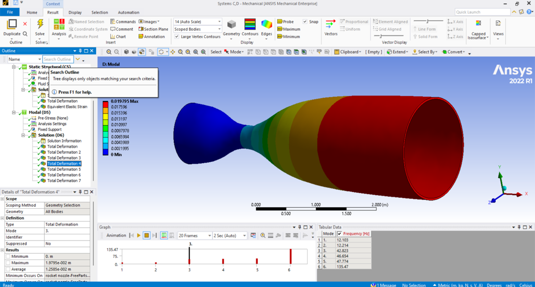Click the next animation frame button

[154, 236]
